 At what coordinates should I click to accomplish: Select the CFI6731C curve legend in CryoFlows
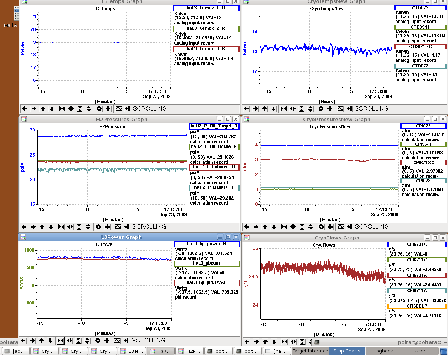417,244
